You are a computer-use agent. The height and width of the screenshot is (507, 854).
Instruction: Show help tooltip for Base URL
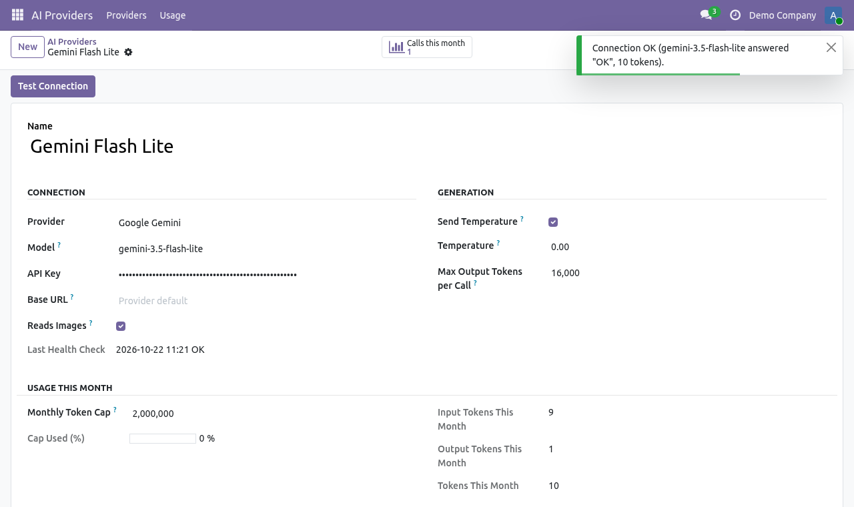[72, 297]
